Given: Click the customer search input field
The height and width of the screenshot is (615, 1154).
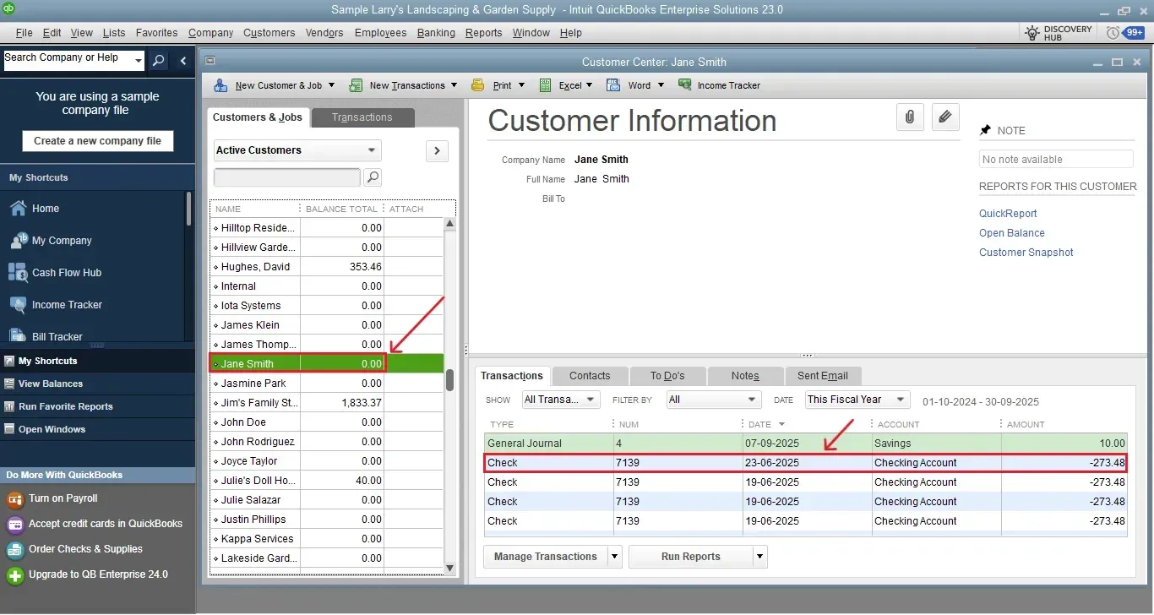Looking at the screenshot, I should pos(286,177).
